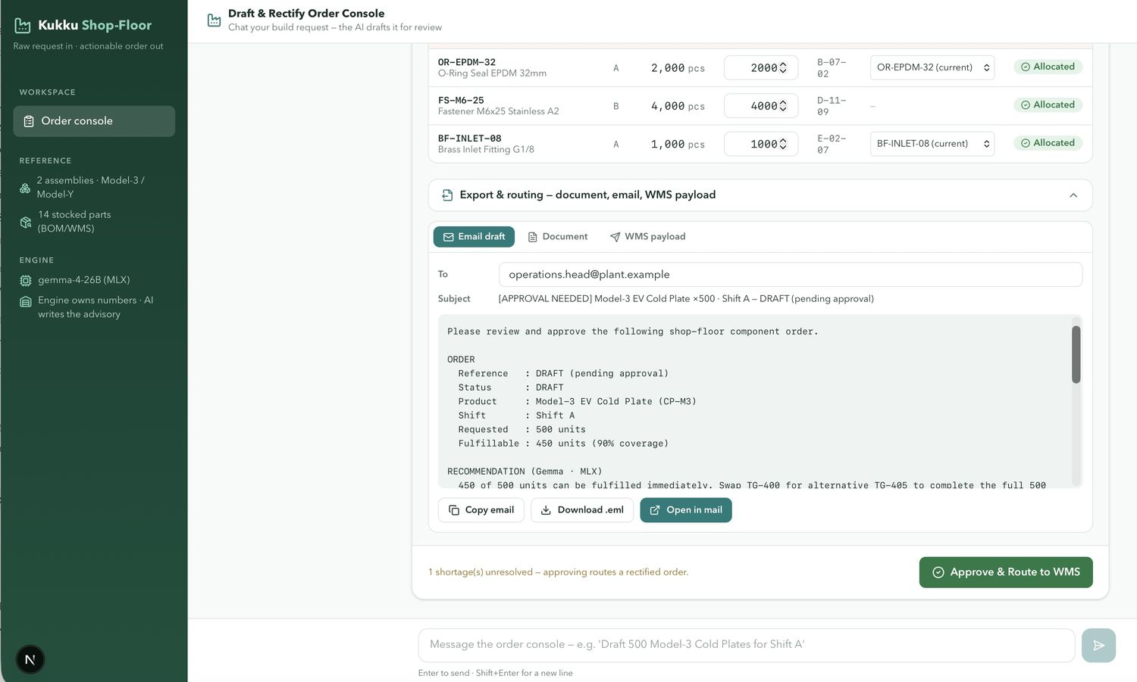Adjust the BF-INLET-08 quantity stepper
This screenshot has height=682, width=1137.
(783, 144)
